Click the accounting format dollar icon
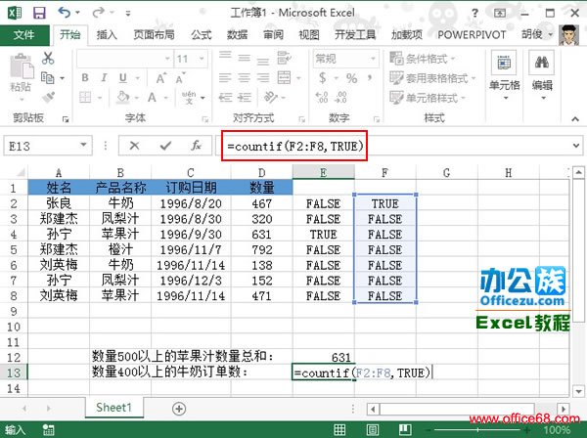The height and width of the screenshot is (438, 587). [x=322, y=78]
